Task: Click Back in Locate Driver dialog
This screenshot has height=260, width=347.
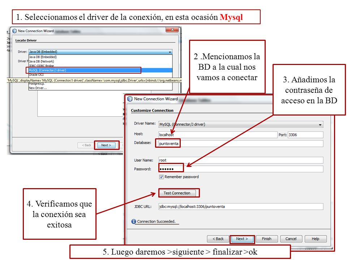Action: point(86,145)
